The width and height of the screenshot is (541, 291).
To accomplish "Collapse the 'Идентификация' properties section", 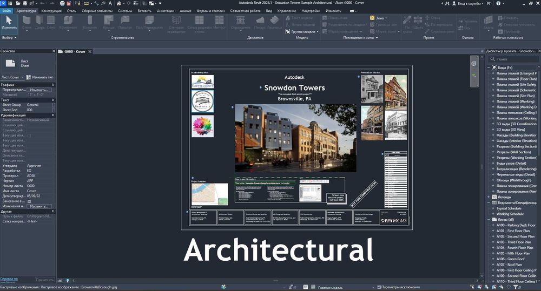I will pyautogui.click(x=53, y=115).
